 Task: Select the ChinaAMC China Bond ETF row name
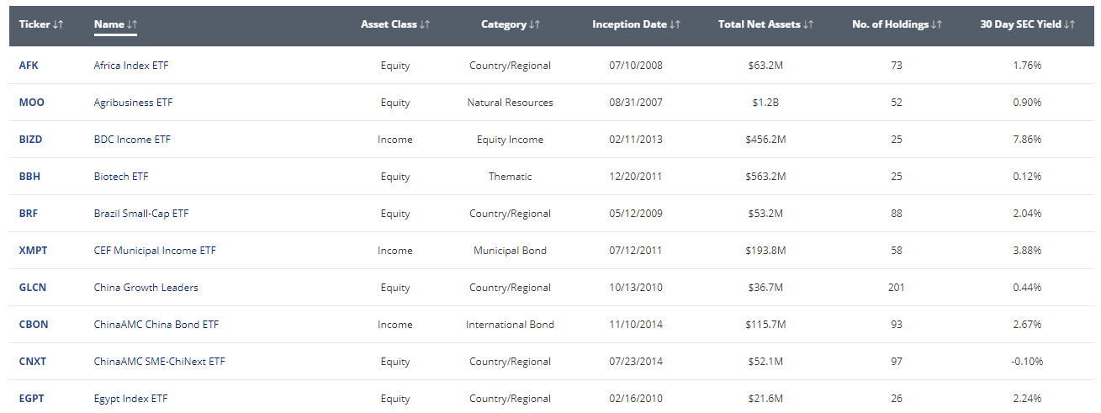point(156,325)
